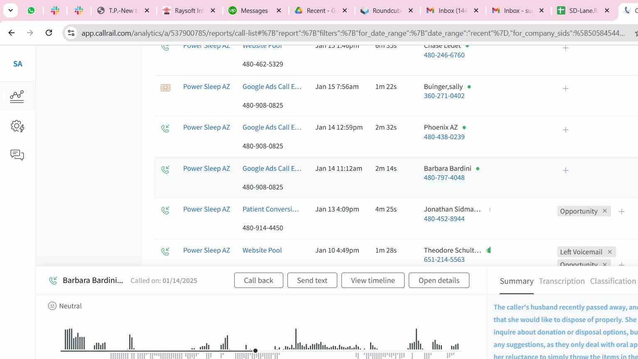Screen dimensions: 638x359
Task: Open the Transcription tab
Action: click(562, 281)
